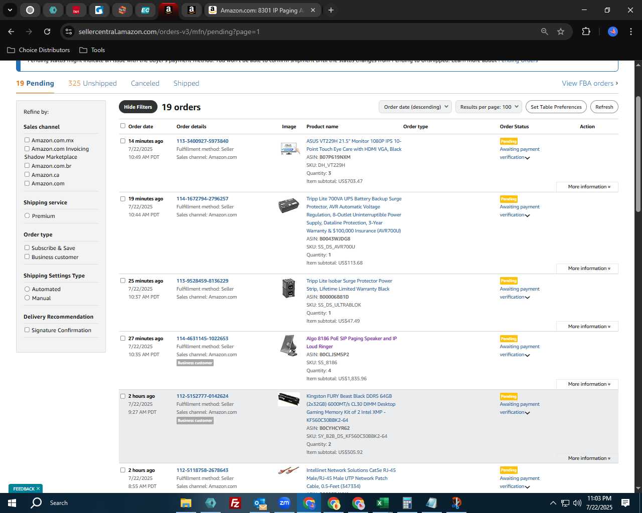Click the Windows Start button

tap(12, 503)
